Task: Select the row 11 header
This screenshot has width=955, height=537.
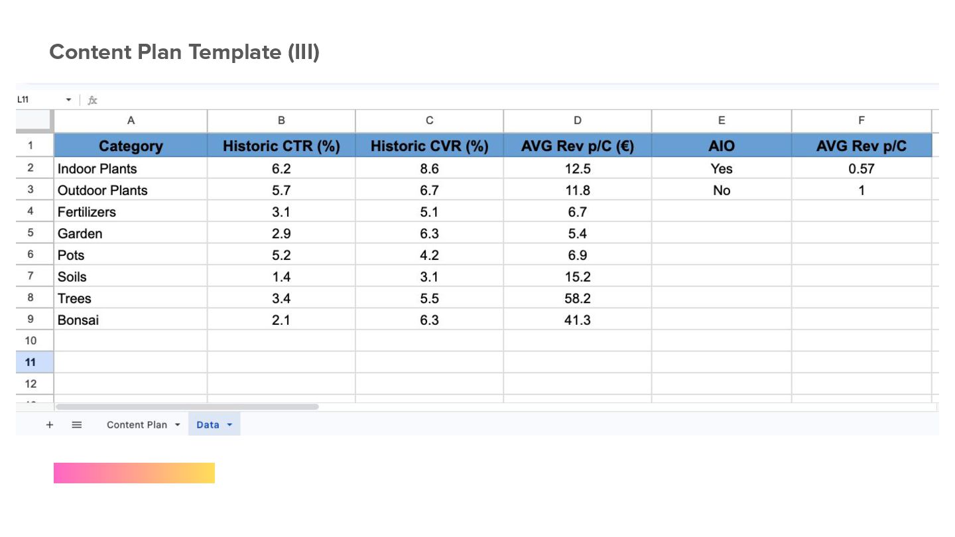Action: click(x=31, y=362)
